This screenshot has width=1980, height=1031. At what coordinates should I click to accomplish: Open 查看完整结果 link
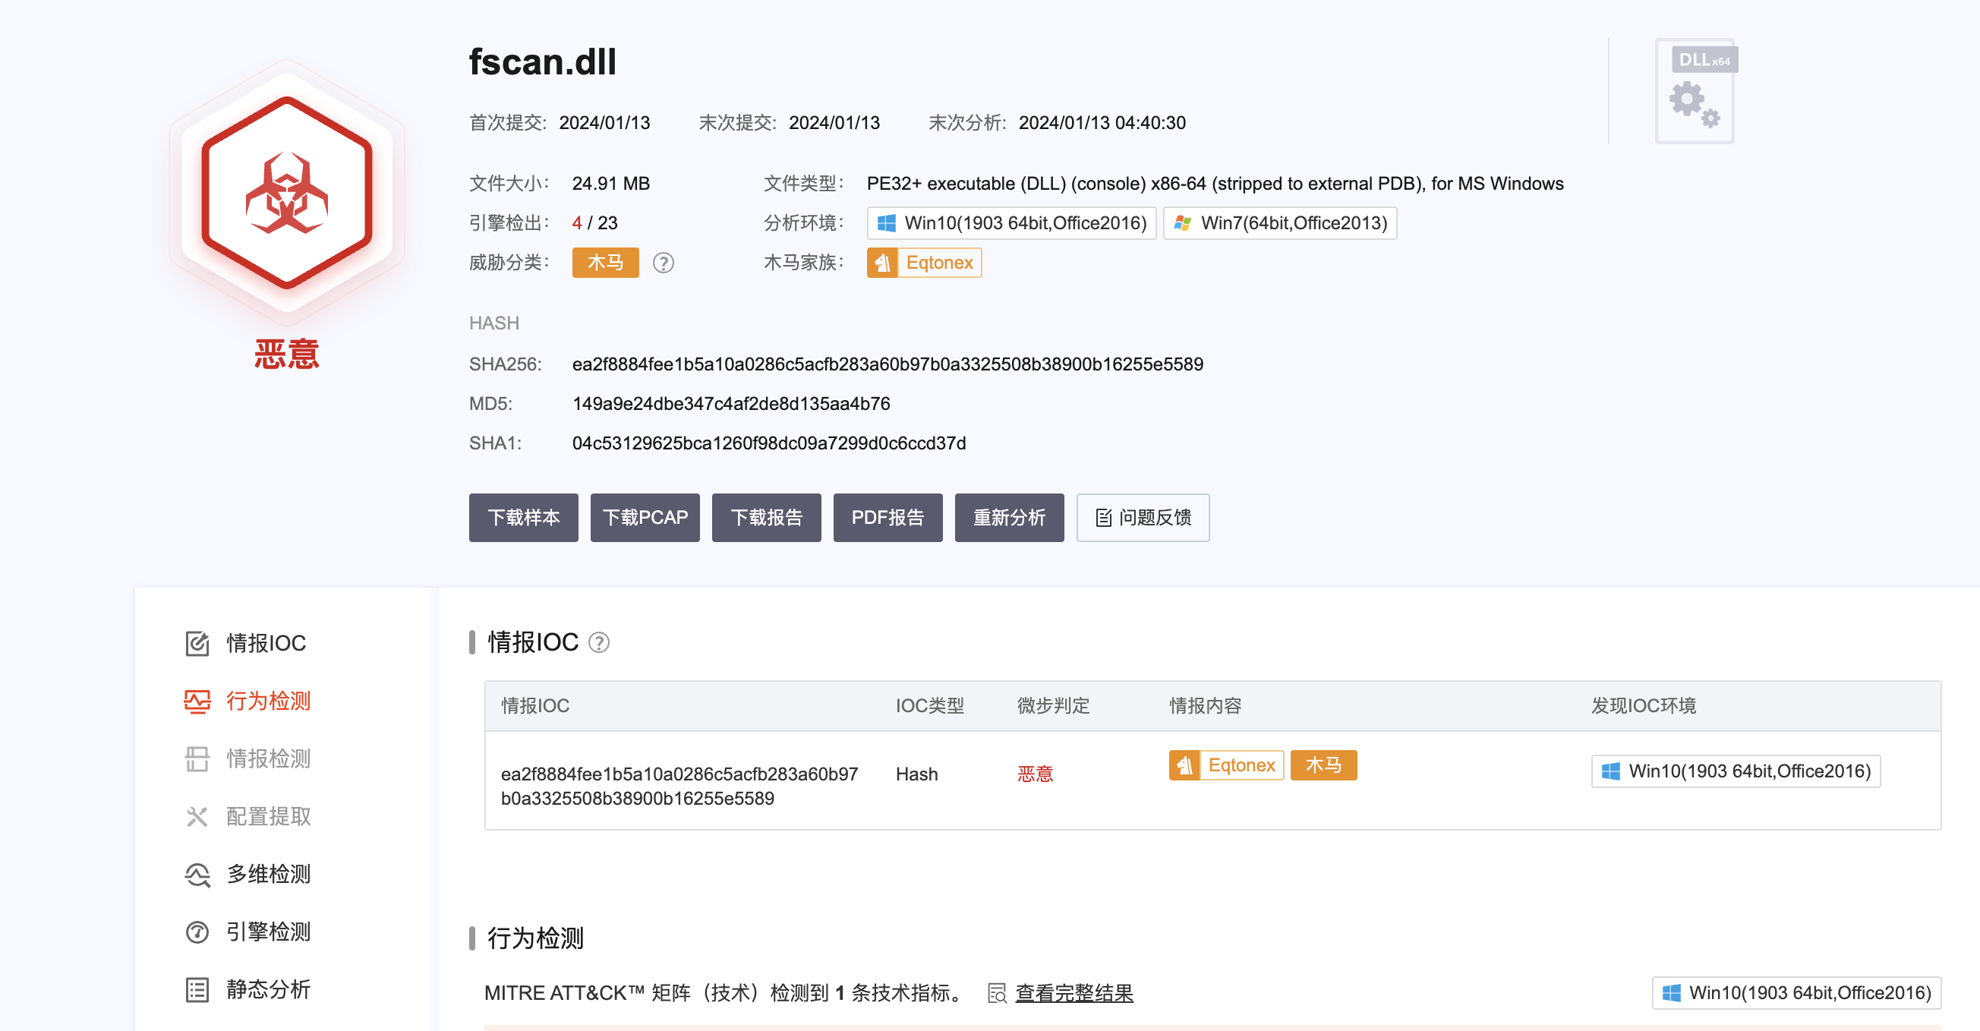[1073, 992]
